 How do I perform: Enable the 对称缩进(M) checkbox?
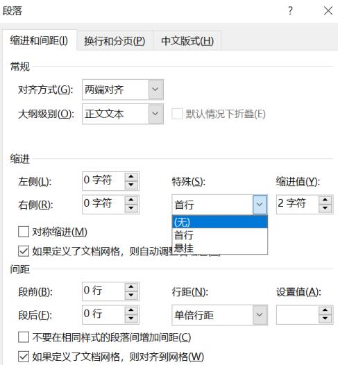click(x=24, y=232)
